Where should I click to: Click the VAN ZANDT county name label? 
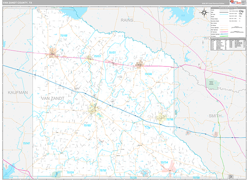pos(54,99)
